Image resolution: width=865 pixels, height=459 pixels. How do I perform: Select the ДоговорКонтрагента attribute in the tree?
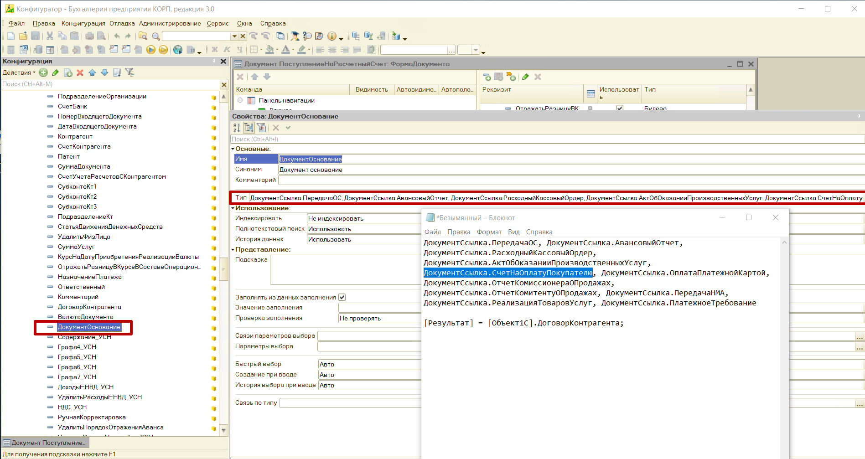[89, 307]
